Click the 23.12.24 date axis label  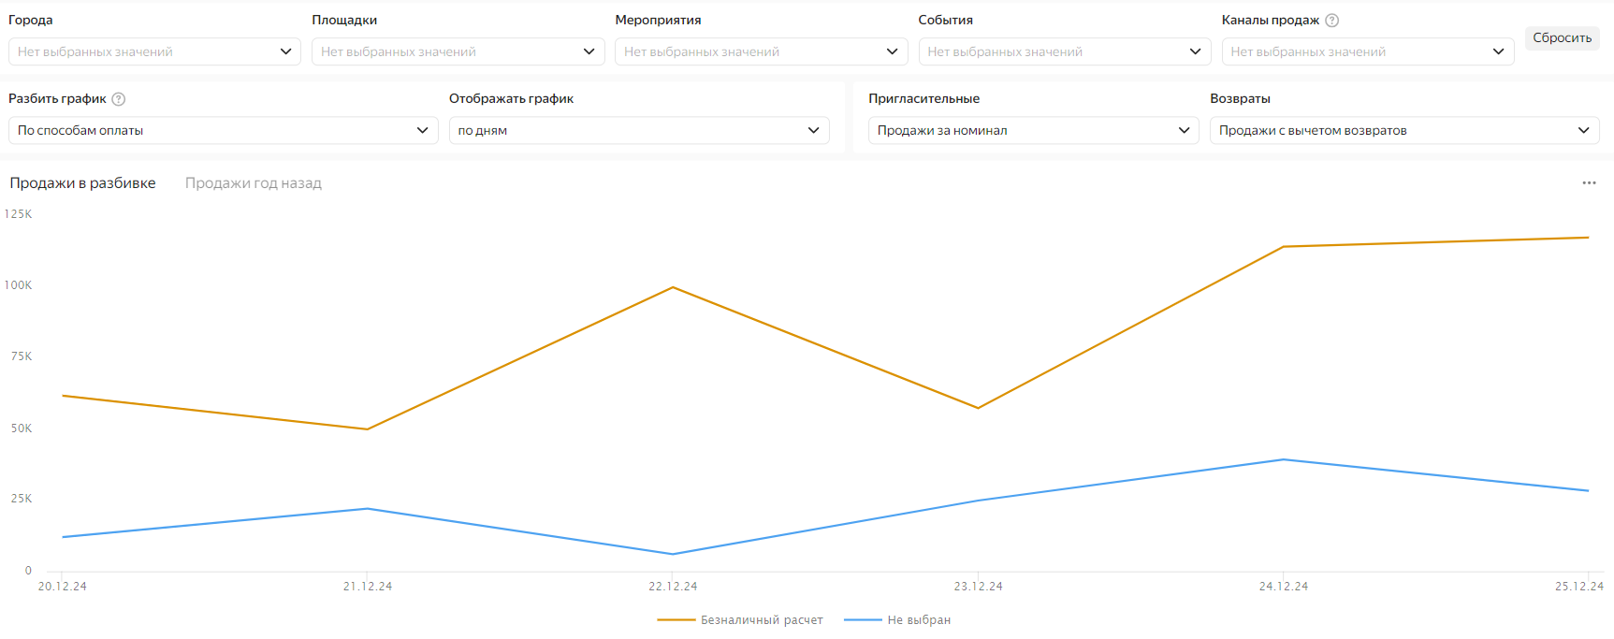[978, 587]
